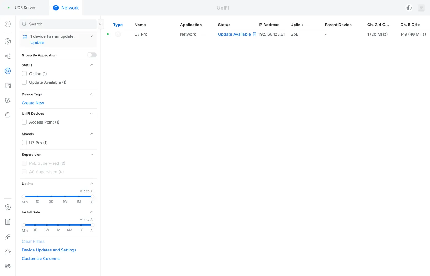Sort by the Name column header

[x=140, y=25]
